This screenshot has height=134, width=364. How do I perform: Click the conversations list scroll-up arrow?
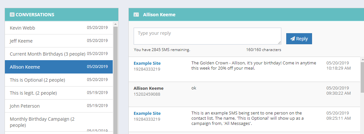(115, 24)
